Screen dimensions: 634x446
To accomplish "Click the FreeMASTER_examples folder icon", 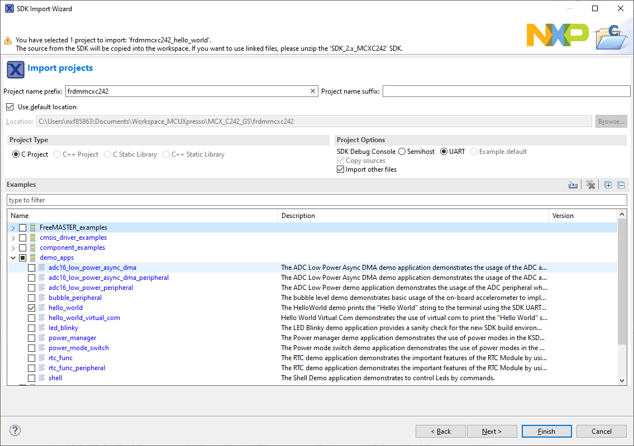I will point(32,227).
